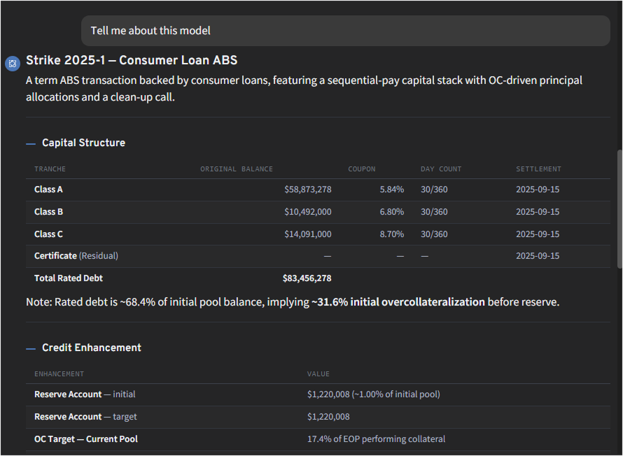The image size is (623, 456).
Task: Click the reserve target value $1,220,008
Action: (328, 417)
